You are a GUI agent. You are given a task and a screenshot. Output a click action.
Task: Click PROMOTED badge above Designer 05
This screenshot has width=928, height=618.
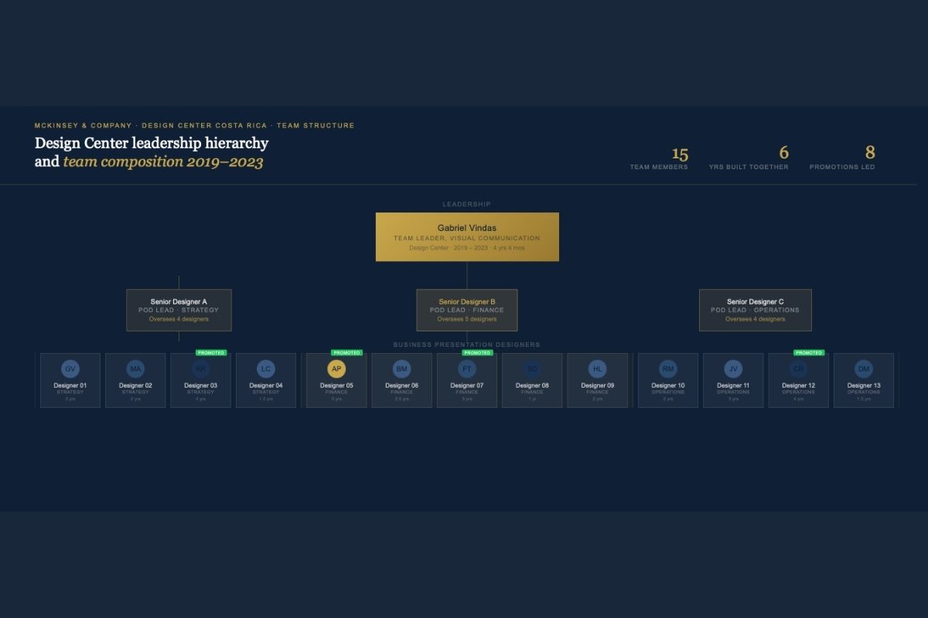(x=346, y=352)
